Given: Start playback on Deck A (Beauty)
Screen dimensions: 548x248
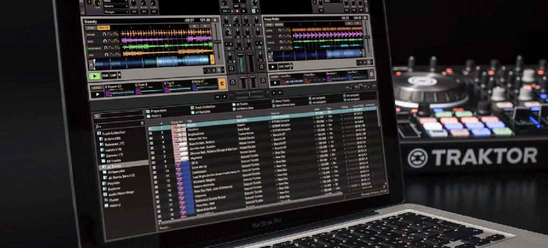Looking at the screenshot, I should (94, 76).
